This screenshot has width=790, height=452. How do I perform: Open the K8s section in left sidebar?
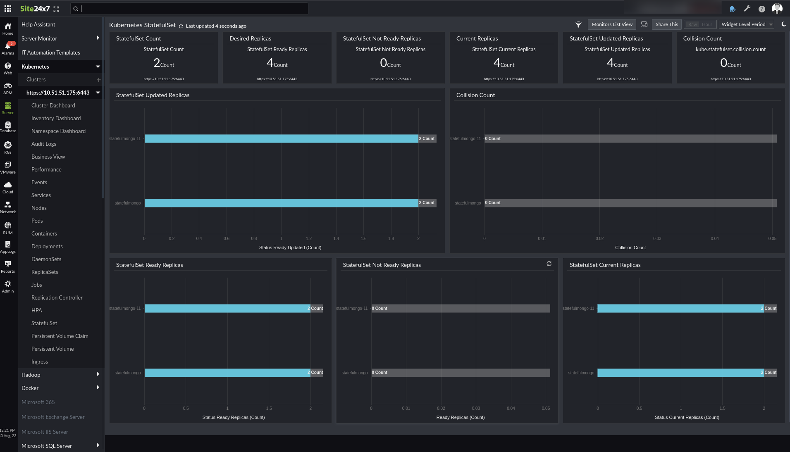click(8, 147)
